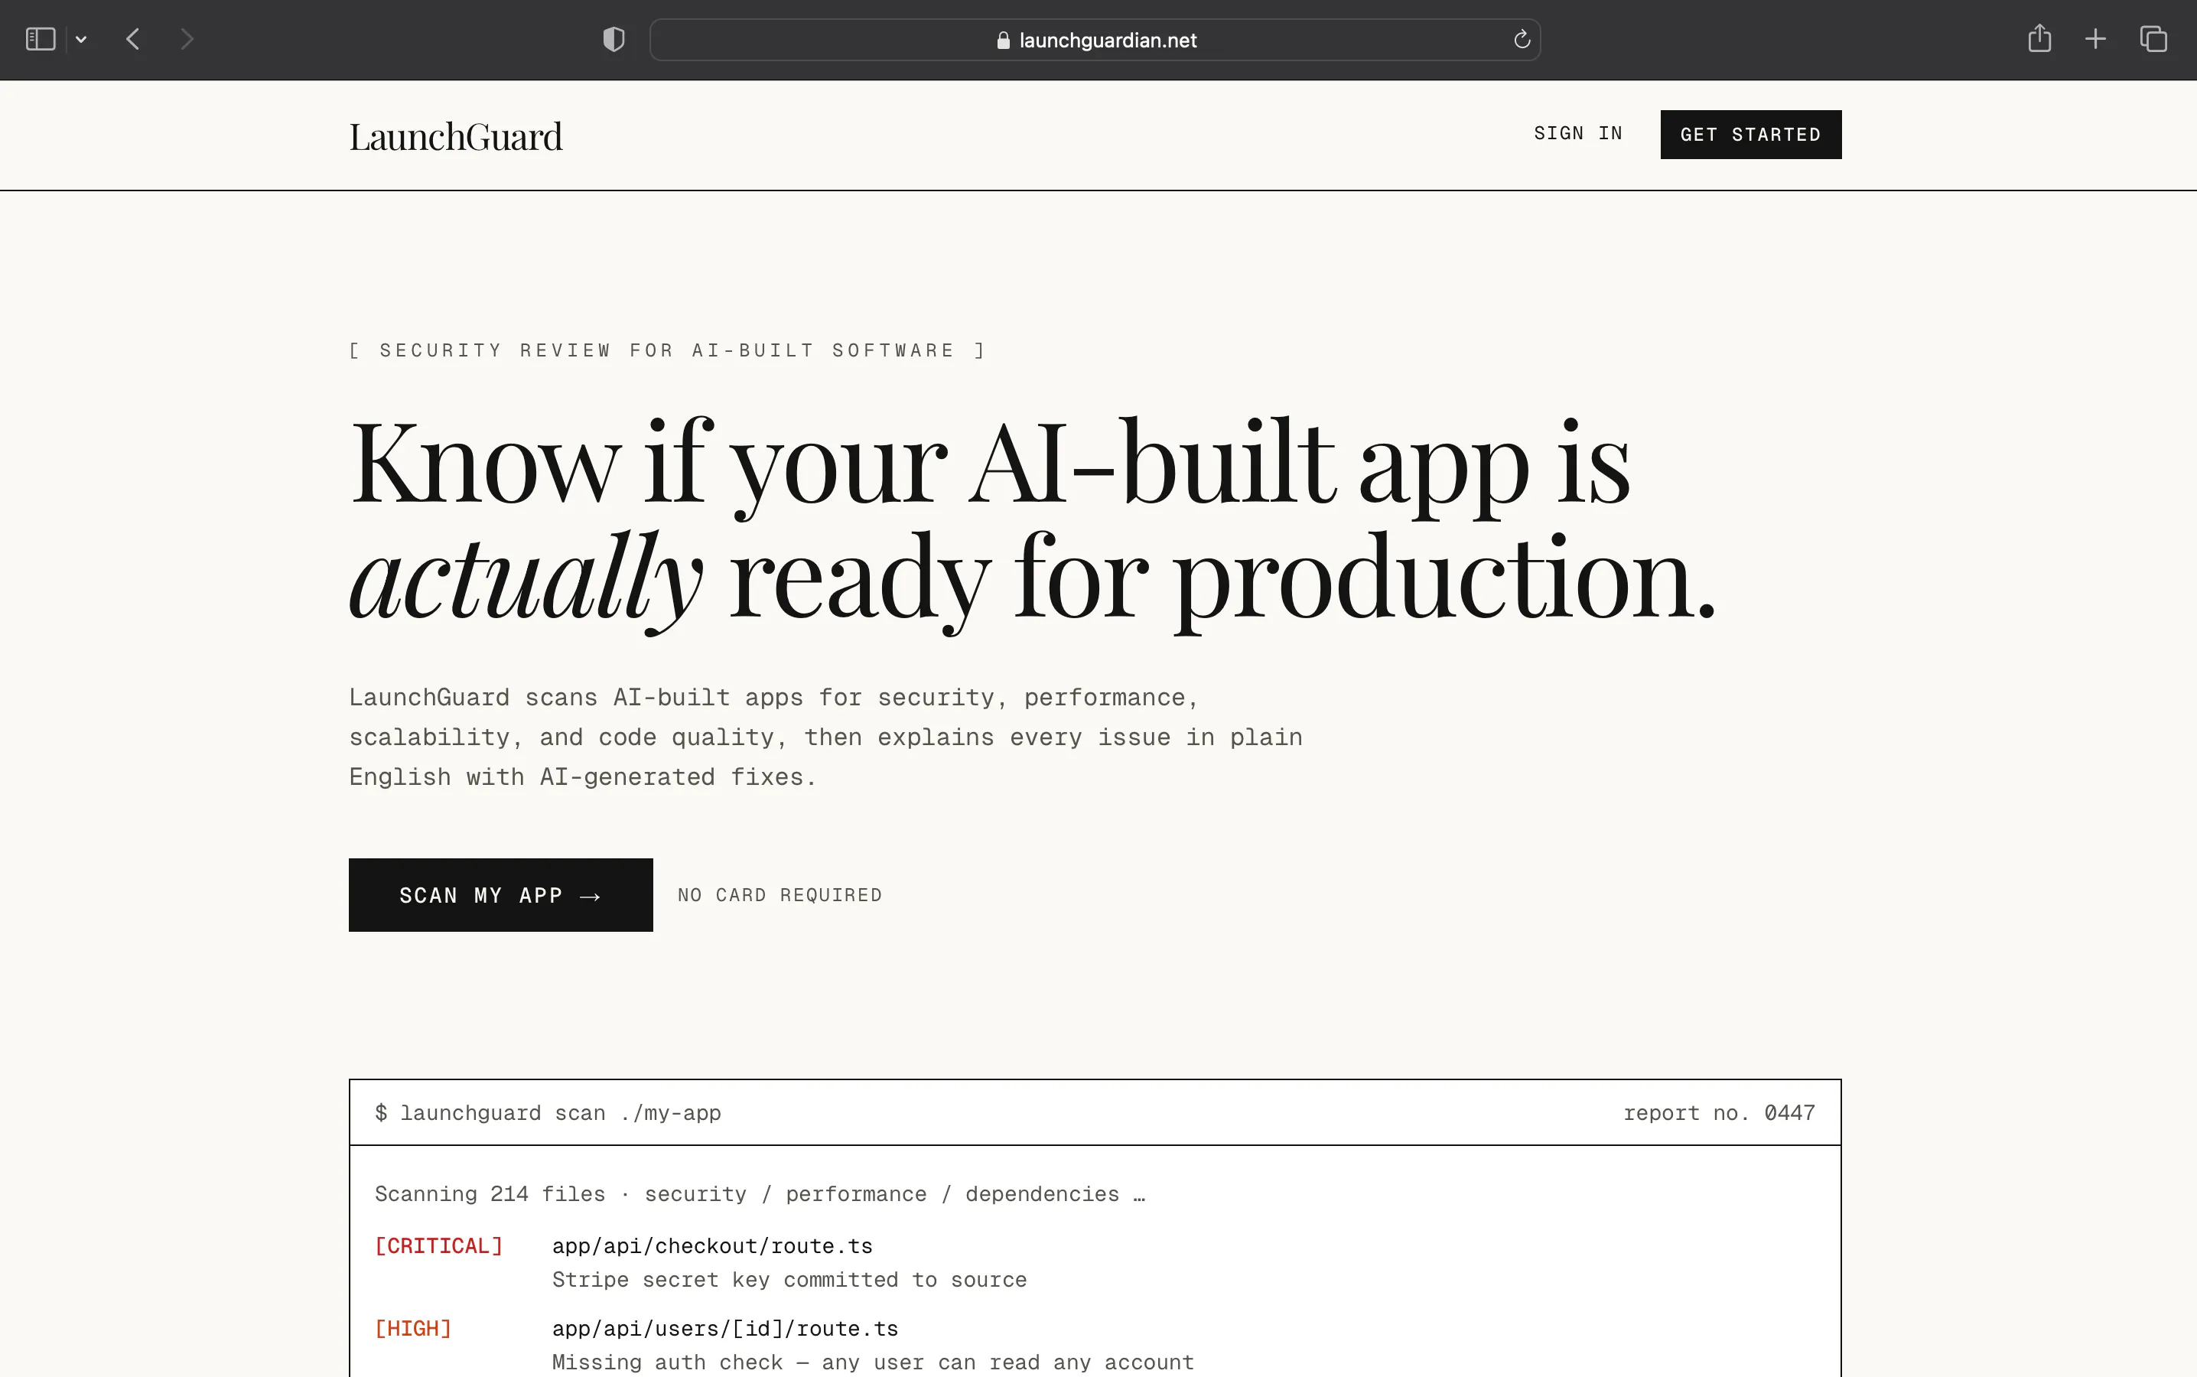Screen dimensions: 2197x1377
Task: Show tab overview icon
Action: tap(2153, 39)
